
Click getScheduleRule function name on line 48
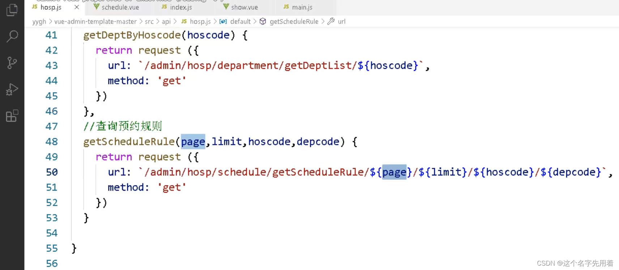(x=129, y=142)
